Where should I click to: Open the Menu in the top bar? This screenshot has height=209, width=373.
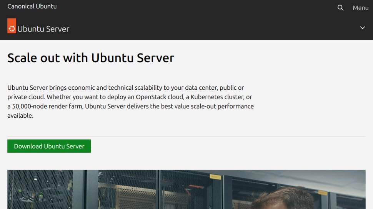tap(360, 8)
